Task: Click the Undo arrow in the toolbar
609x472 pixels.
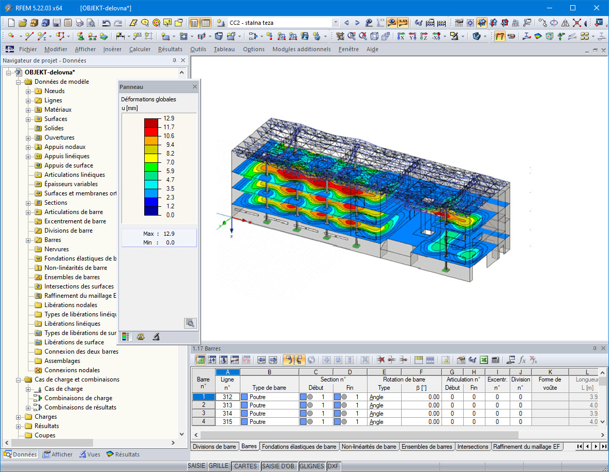Action: pyautogui.click(x=106, y=23)
